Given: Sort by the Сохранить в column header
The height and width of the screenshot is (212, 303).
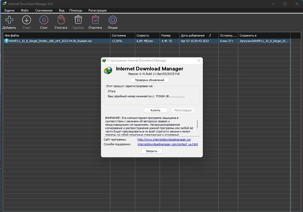Looking at the screenshot, I should [x=264, y=35].
